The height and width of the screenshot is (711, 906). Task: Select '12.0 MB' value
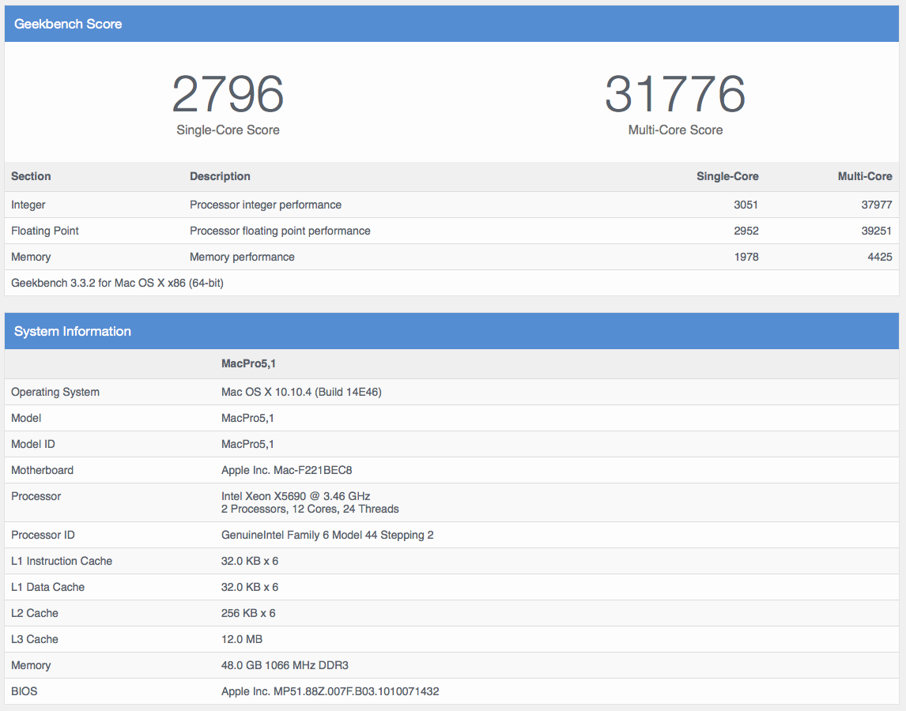coord(242,639)
